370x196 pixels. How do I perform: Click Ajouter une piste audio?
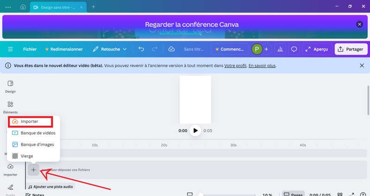pyautogui.click(x=50, y=187)
